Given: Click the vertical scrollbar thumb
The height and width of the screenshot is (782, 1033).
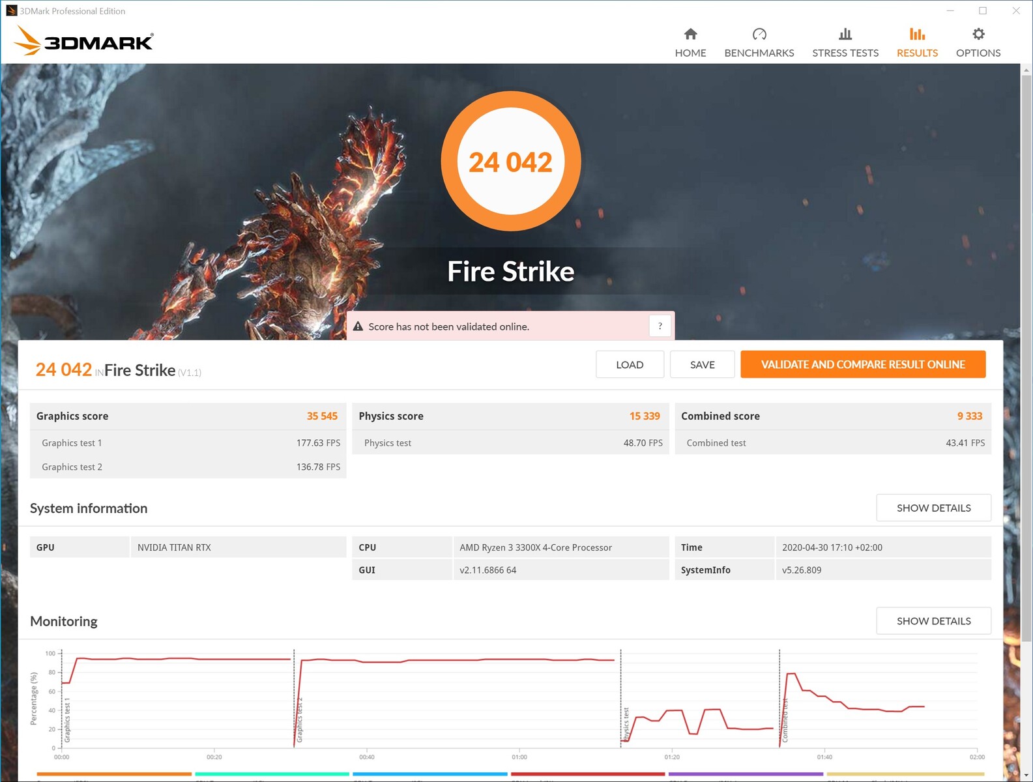Looking at the screenshot, I should pos(1026,357).
